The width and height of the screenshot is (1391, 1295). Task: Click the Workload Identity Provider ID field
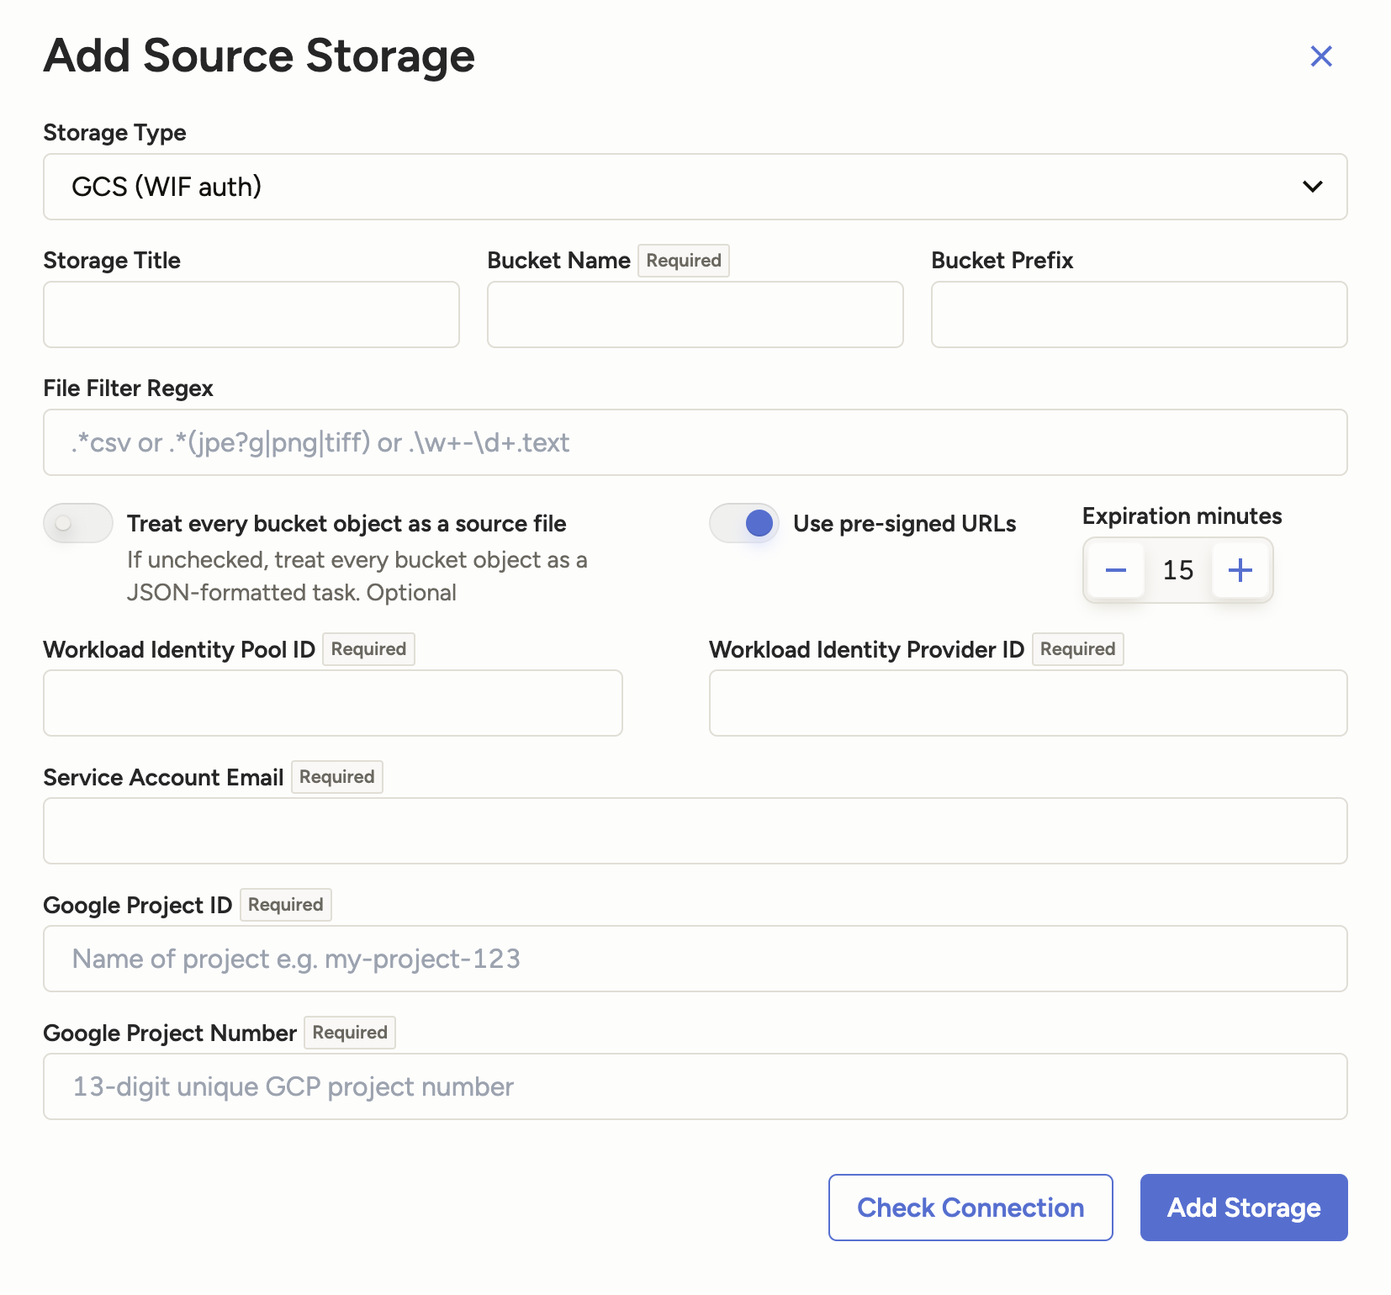coord(1028,703)
